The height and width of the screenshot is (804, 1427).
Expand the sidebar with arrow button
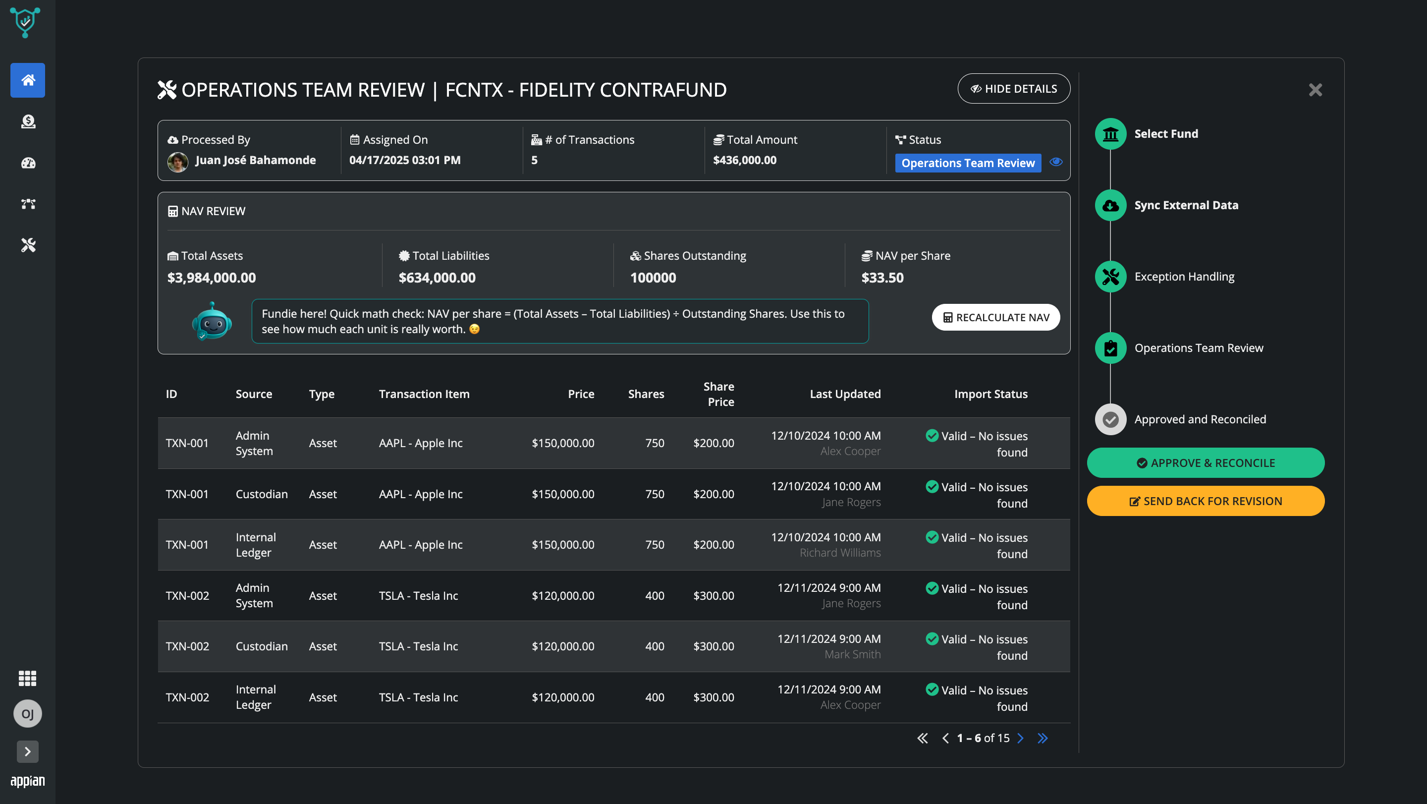27,751
